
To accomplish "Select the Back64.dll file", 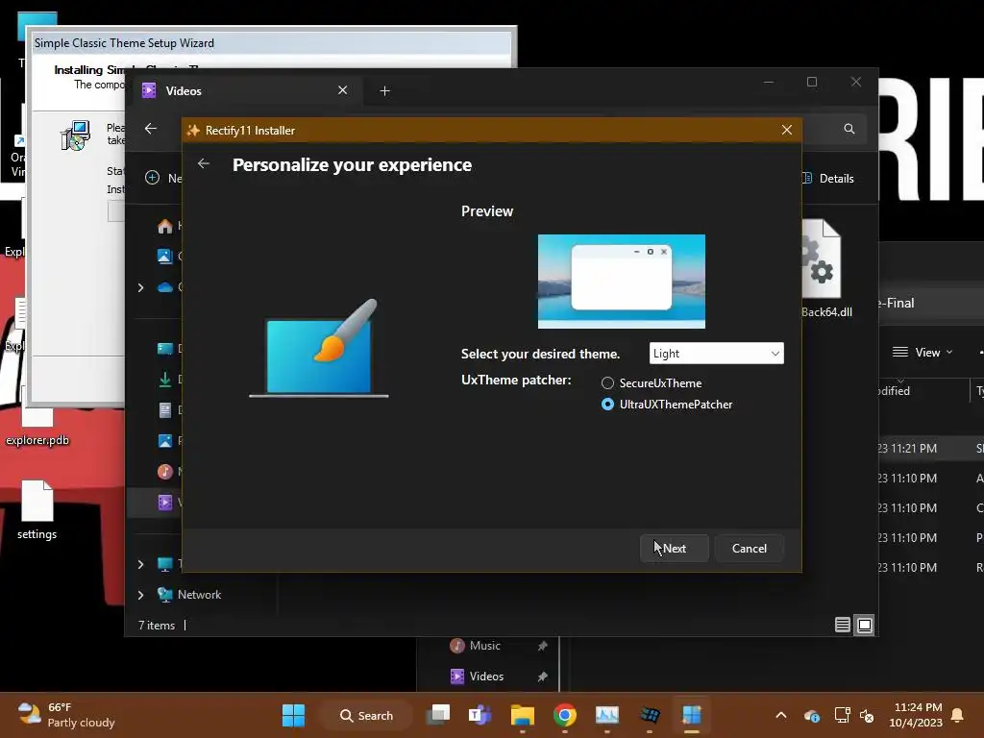I will click(x=825, y=269).
